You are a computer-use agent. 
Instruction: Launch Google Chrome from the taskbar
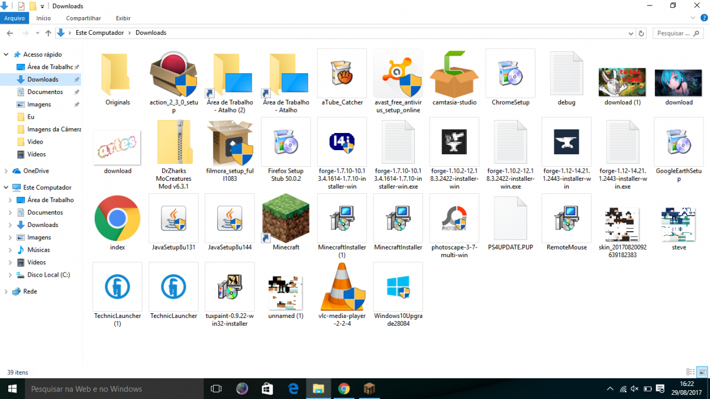(344, 388)
